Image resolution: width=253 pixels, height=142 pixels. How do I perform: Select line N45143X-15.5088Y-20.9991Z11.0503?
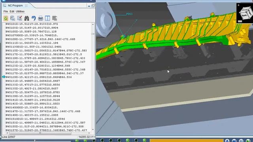click(33, 104)
